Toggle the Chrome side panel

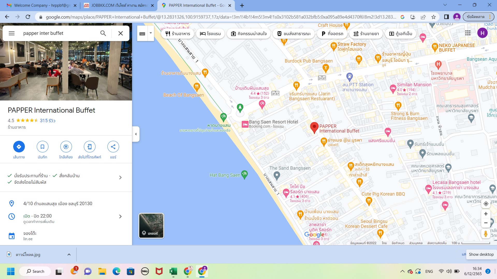446,17
